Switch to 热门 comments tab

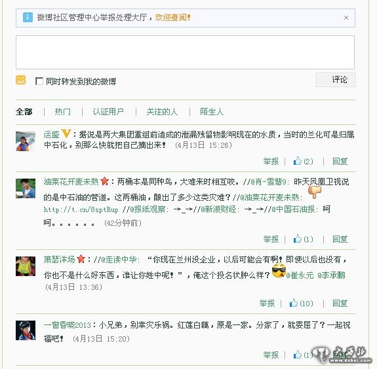tap(63, 112)
